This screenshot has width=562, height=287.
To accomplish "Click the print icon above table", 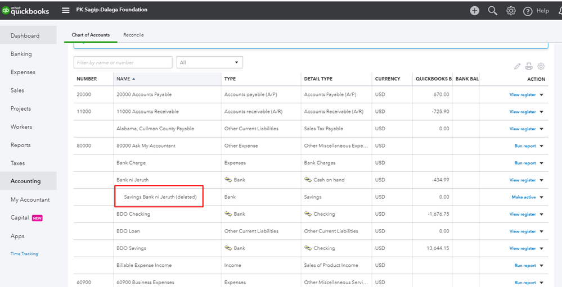I will (529, 66).
